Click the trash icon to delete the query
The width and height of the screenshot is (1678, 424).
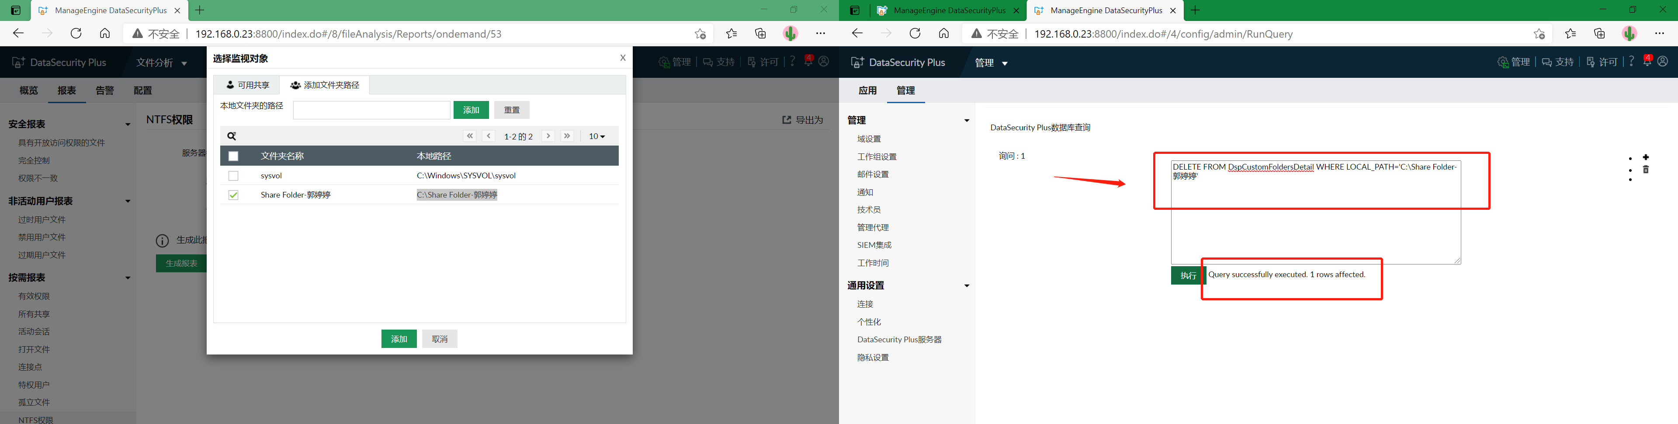[x=1645, y=169]
